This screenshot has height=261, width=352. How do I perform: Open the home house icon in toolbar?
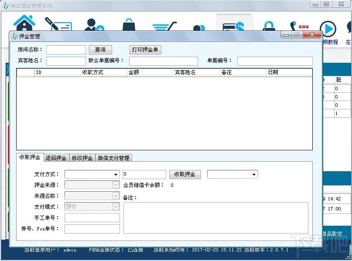tap(24, 23)
